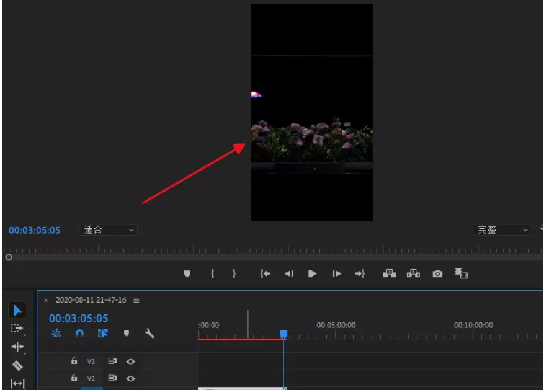The height and width of the screenshot is (390, 544).
Task: Select the Ripple Edit tool
Action: [17, 346]
